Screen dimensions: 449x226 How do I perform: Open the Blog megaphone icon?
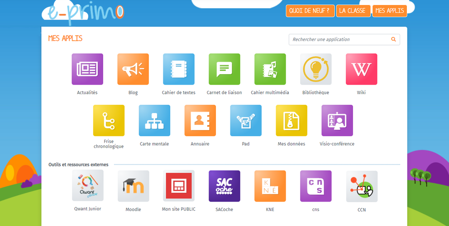pos(133,69)
